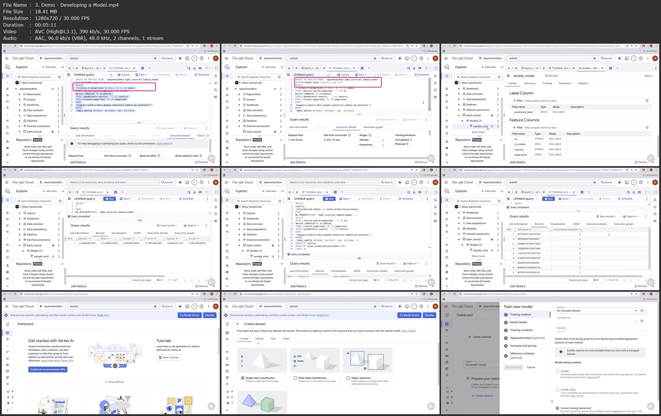Open hamburger menu in ML.EVALUATE frame
Screen dimensions: 661x416
tap(7, 182)
